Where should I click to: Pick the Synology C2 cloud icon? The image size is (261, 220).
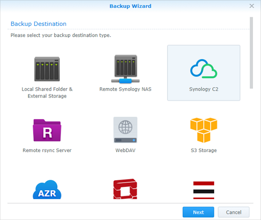(204, 69)
